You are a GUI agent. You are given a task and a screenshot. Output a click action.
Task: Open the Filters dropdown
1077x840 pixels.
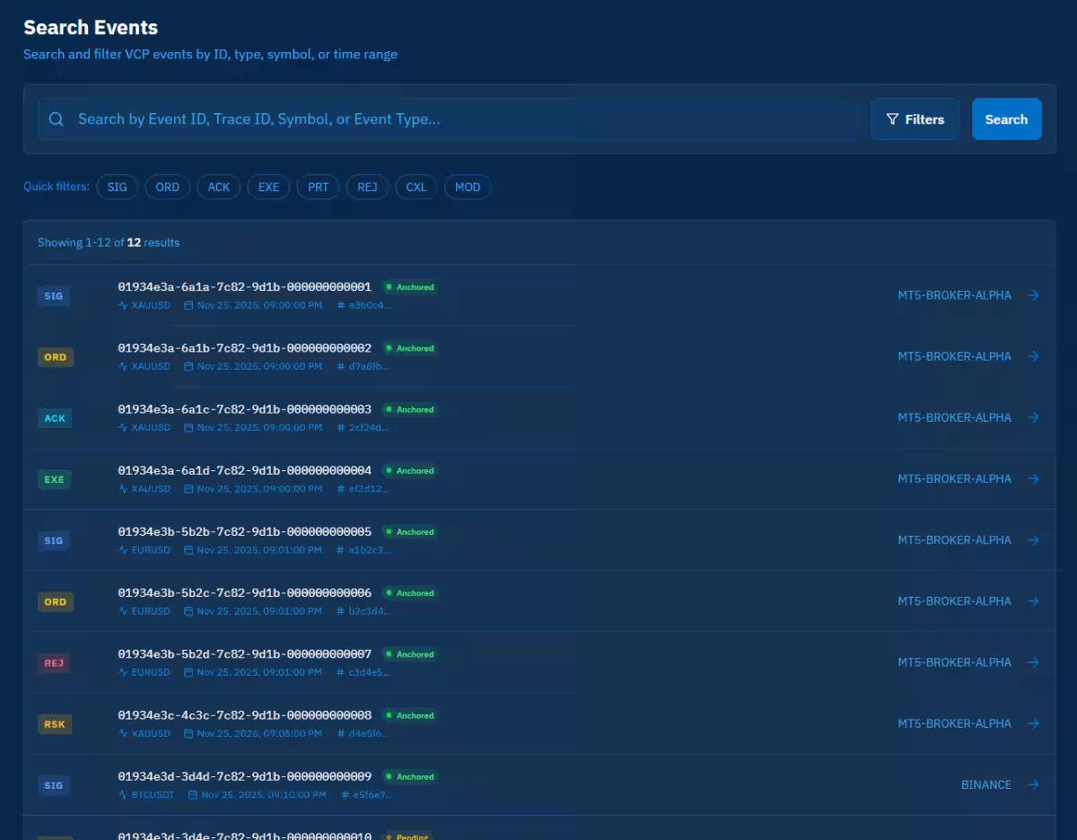915,119
